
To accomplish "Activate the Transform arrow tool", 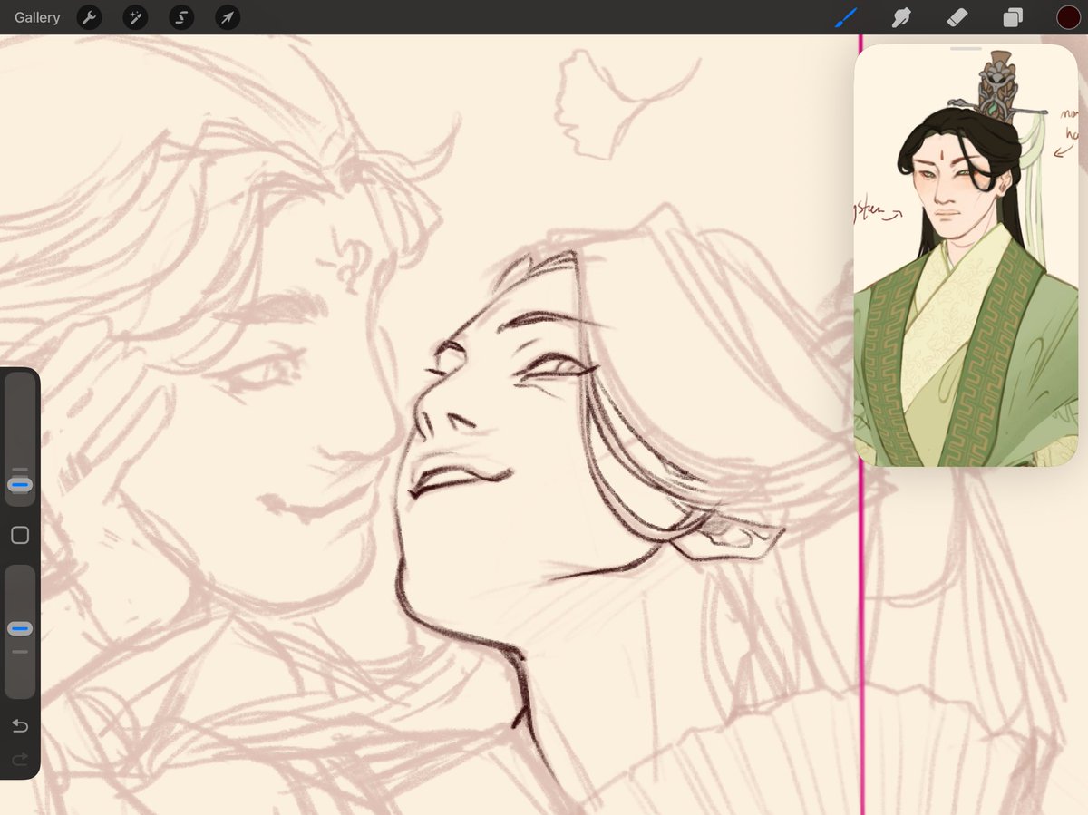I will click(227, 17).
